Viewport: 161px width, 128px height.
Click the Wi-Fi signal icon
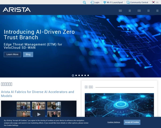pos(105,2)
